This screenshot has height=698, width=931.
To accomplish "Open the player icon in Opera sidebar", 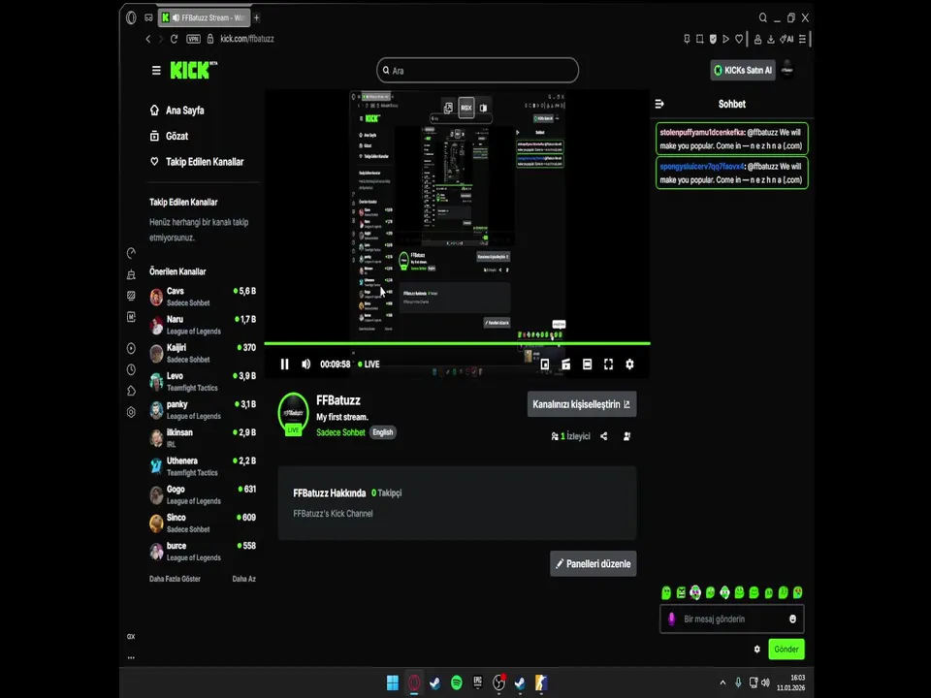I will pyautogui.click(x=131, y=348).
